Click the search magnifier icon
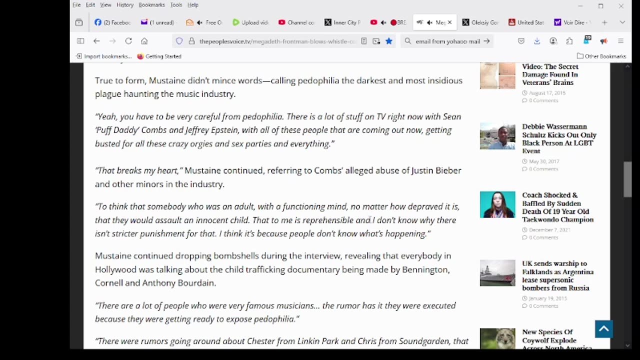Viewport: 640px width, 360px height. point(407,41)
